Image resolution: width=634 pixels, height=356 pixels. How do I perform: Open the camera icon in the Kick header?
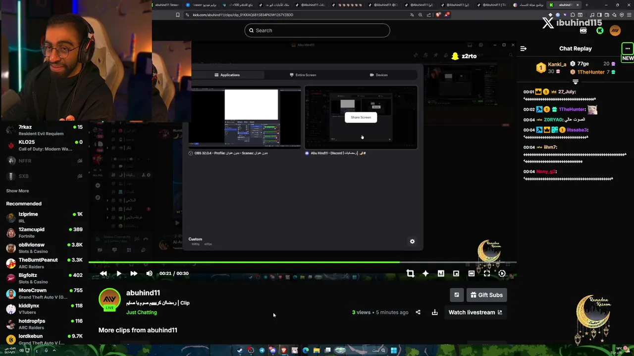tap(583, 31)
